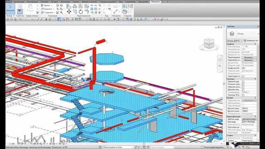Image resolution: width=265 pixels, height=149 pixels.
Task: Click Шаблон вида ДЛЯ МОНТАЖН... button
Action: (x=249, y=119)
